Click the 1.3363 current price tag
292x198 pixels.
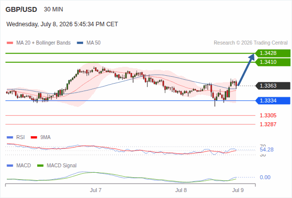click(273, 86)
